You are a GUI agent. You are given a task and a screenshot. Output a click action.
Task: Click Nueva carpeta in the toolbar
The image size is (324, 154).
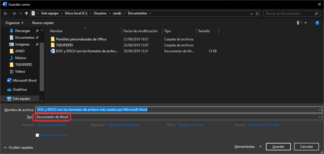tap(43, 23)
